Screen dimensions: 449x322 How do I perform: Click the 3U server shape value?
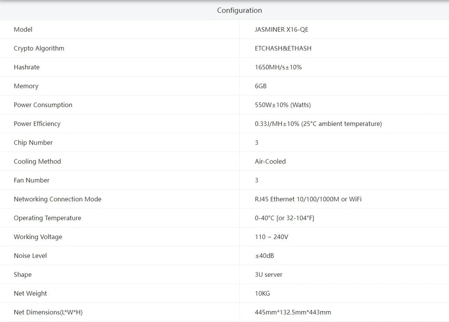click(268, 275)
